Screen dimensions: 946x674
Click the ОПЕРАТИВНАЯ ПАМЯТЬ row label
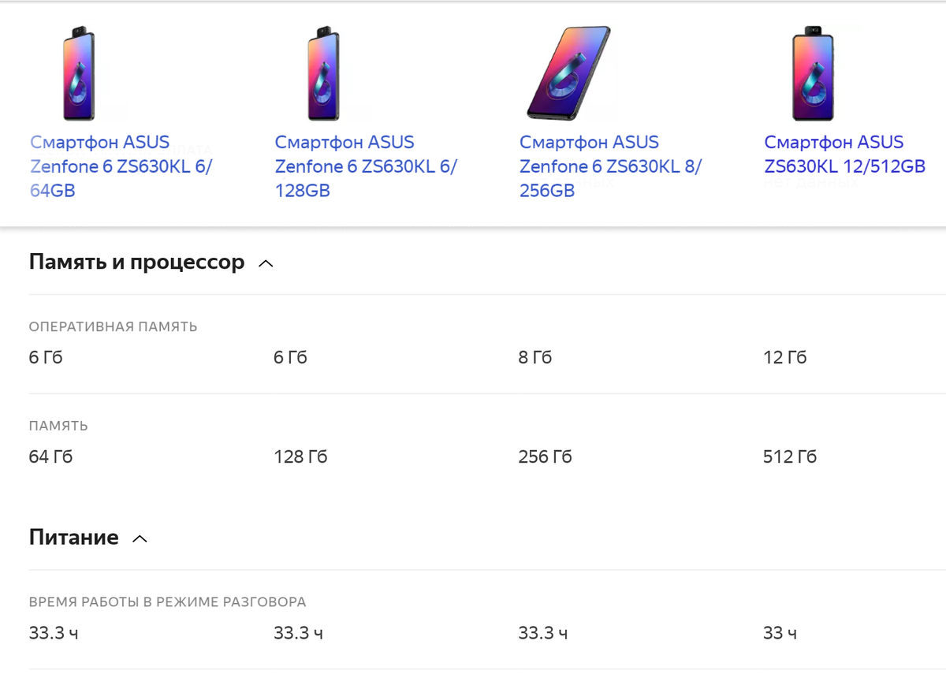(113, 326)
